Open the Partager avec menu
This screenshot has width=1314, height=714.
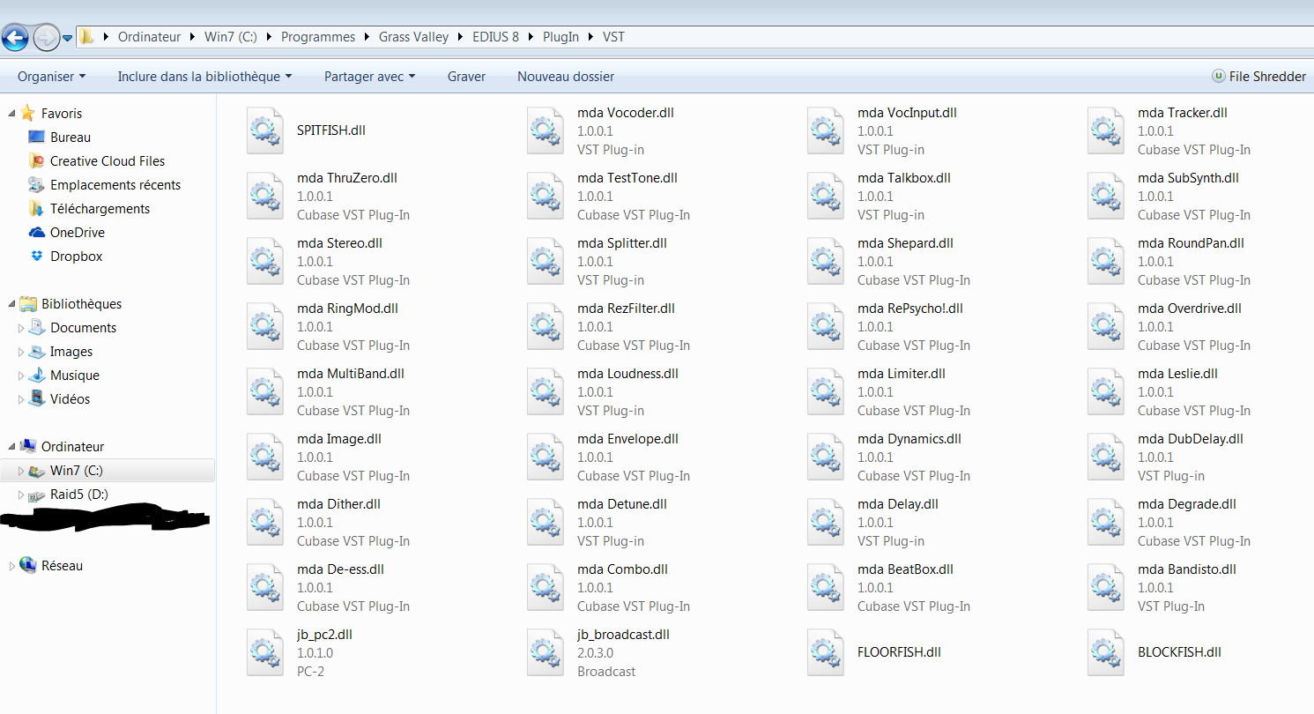[x=369, y=77]
